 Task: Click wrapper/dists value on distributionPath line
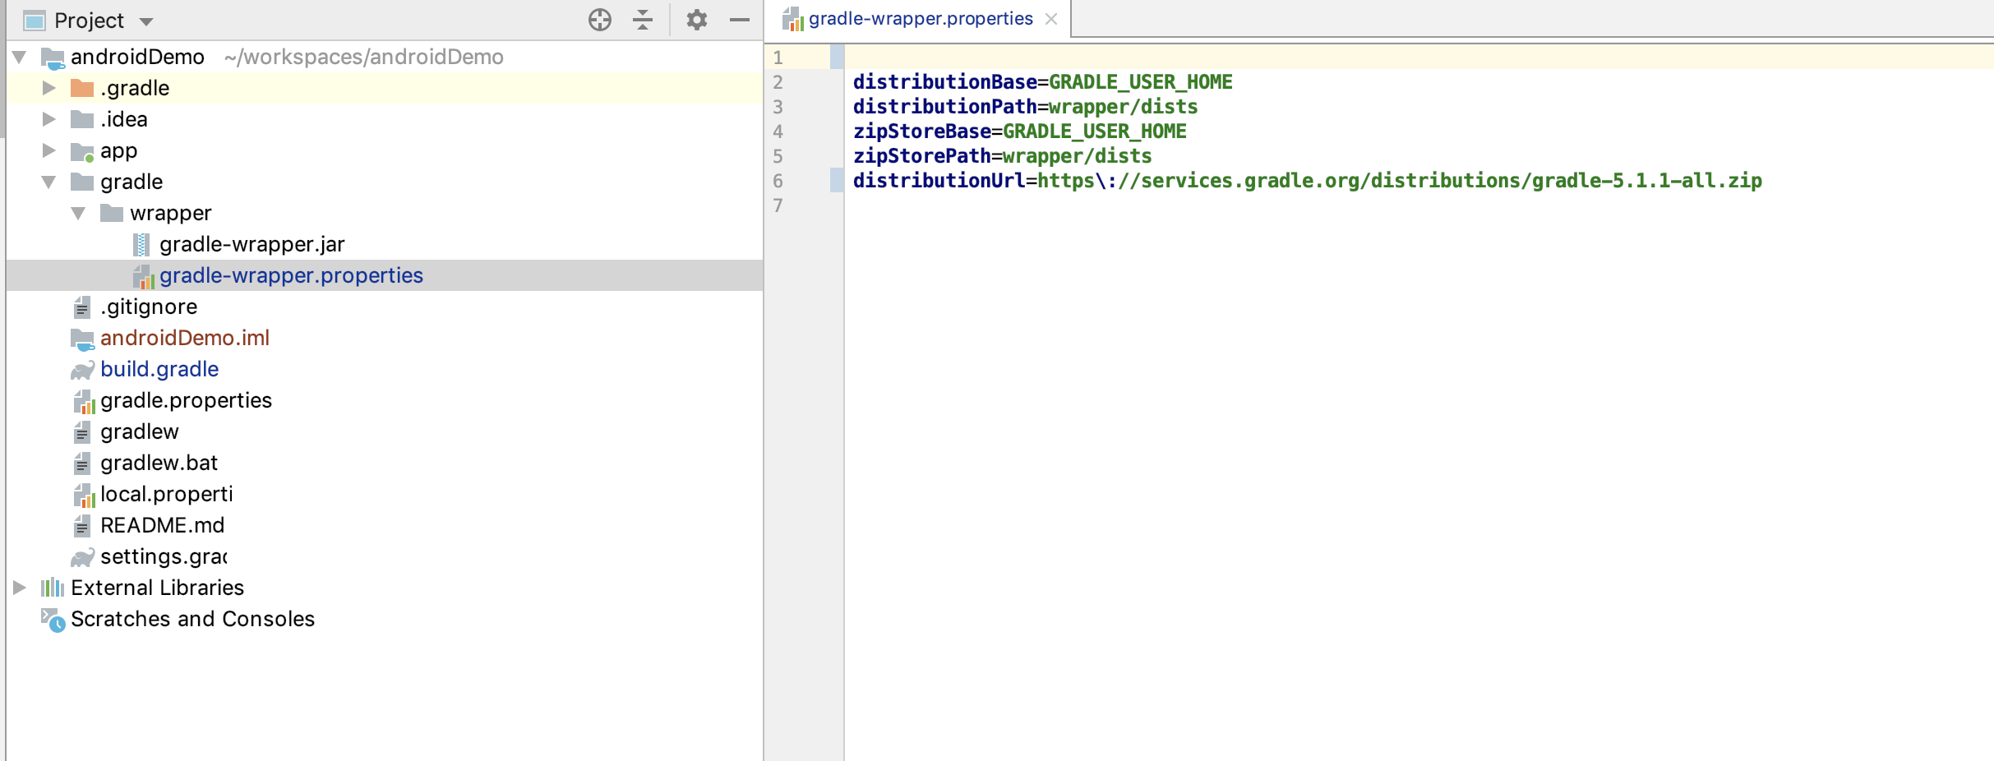(1123, 107)
